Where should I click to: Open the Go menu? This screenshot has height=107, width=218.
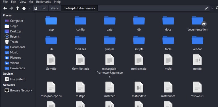point(31,2)
